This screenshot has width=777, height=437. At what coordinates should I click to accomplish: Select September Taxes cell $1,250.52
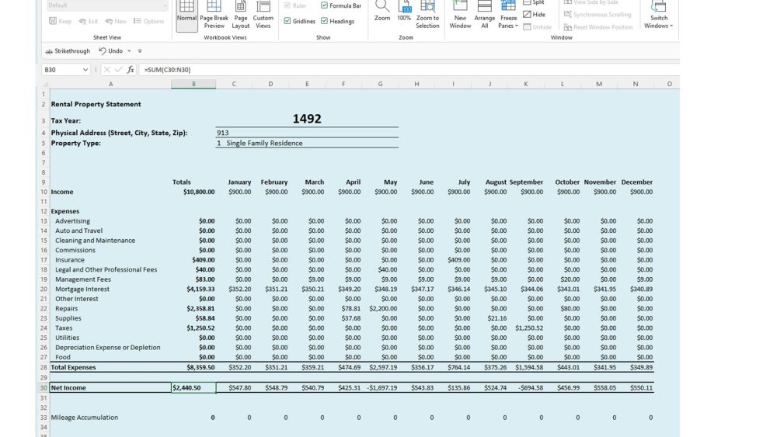[526, 328]
